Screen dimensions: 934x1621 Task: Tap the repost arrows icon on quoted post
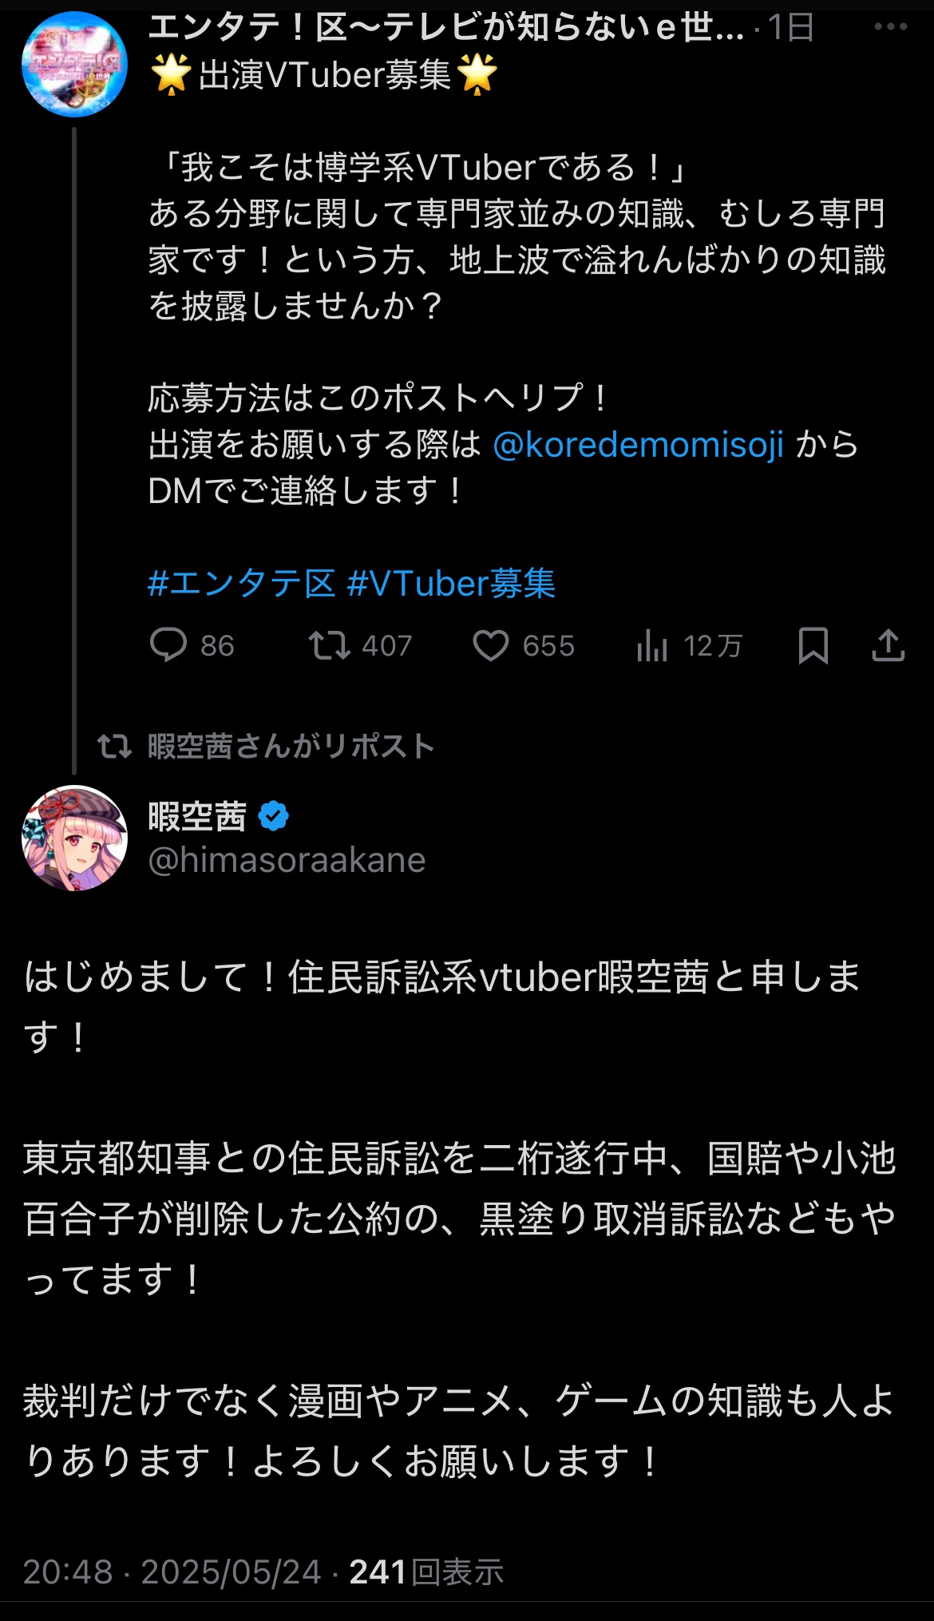click(x=329, y=645)
